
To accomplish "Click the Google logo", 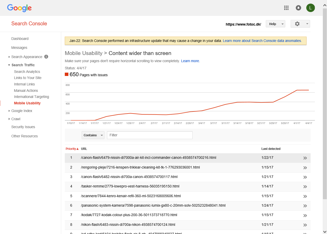I will pos(19,8).
